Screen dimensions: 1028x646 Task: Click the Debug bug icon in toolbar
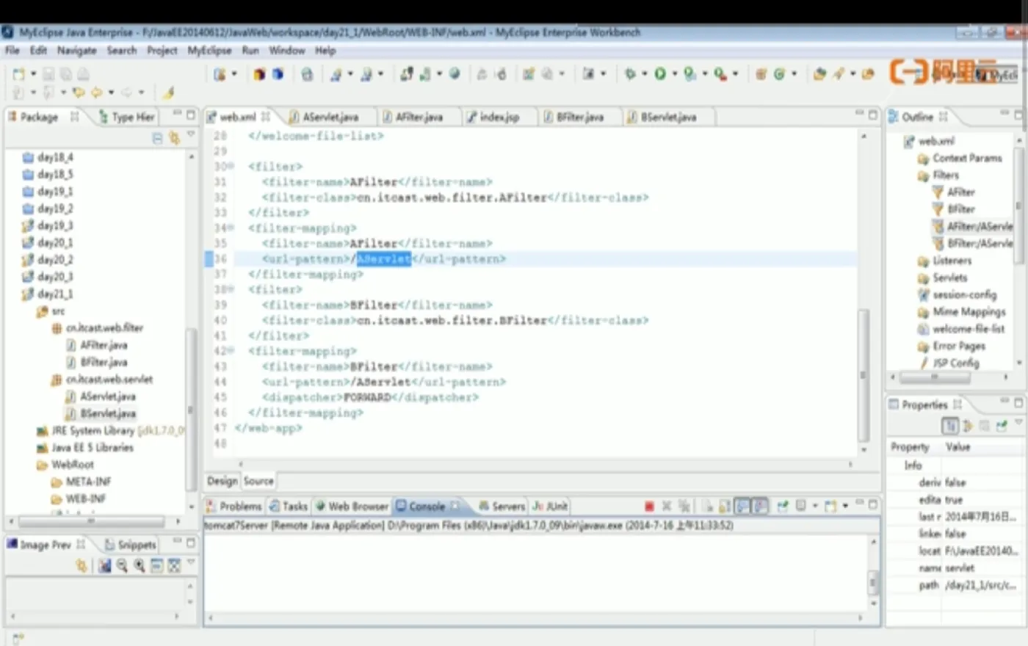click(x=629, y=73)
